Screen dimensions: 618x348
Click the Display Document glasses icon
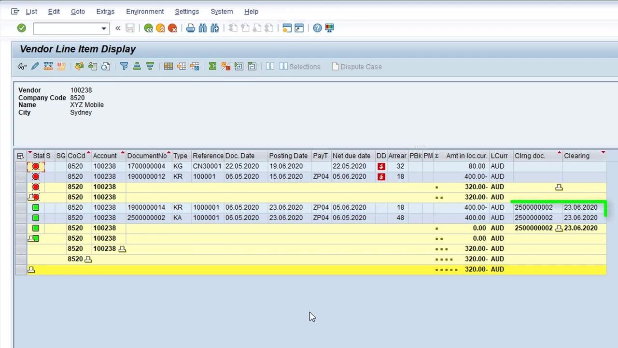click(x=22, y=66)
